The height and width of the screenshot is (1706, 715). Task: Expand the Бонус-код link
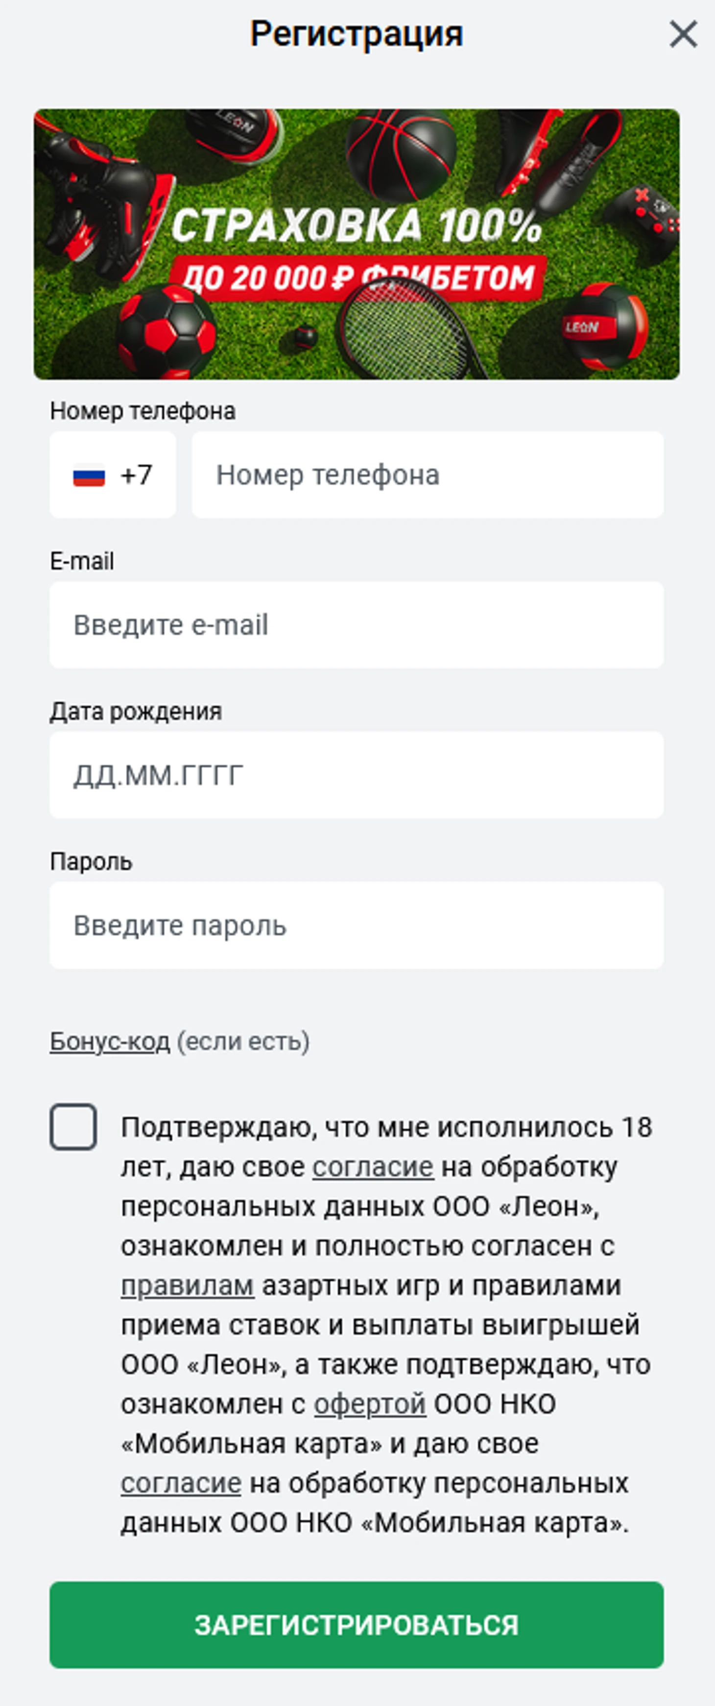pos(110,1042)
